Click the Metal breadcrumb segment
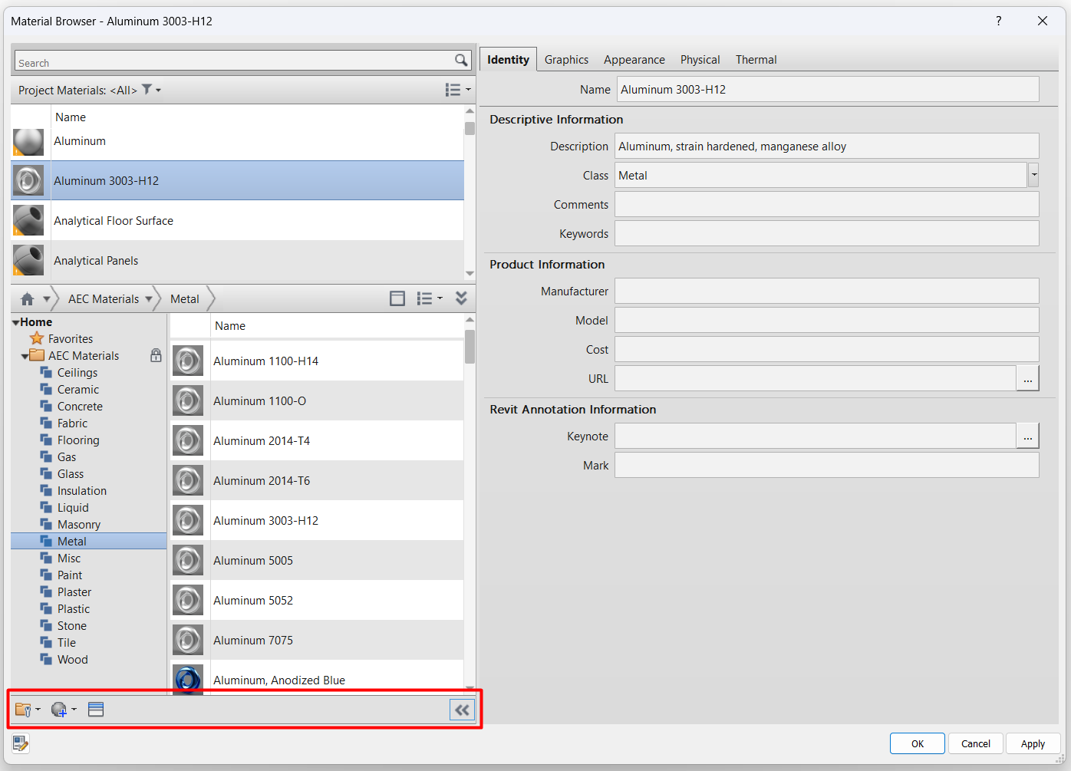Screen dimensions: 1071x771 click(x=185, y=298)
